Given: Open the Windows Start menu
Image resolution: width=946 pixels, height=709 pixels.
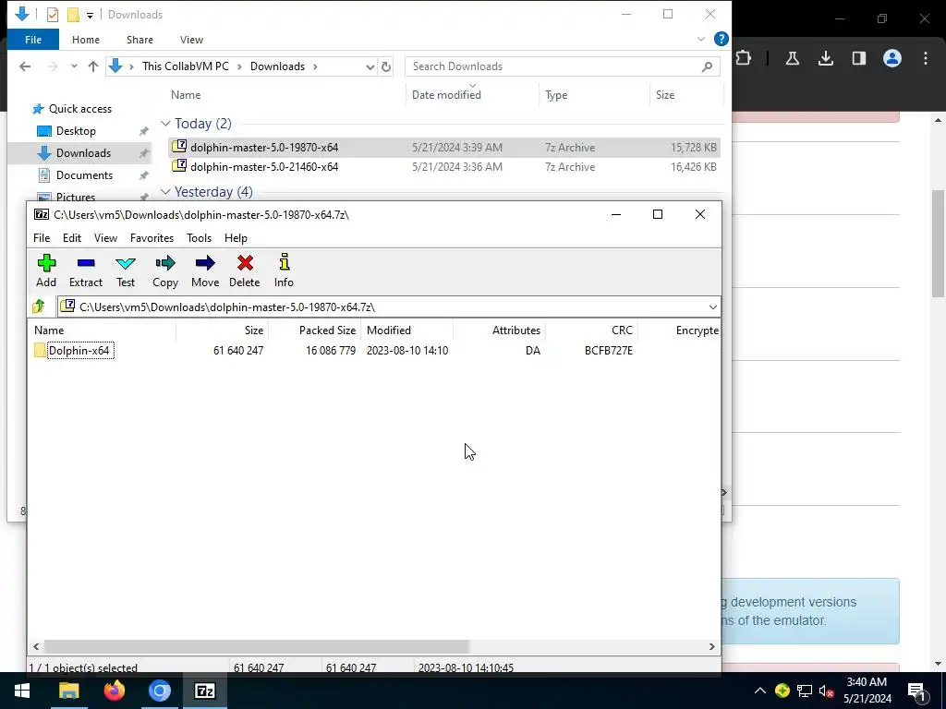Looking at the screenshot, I should [22, 691].
